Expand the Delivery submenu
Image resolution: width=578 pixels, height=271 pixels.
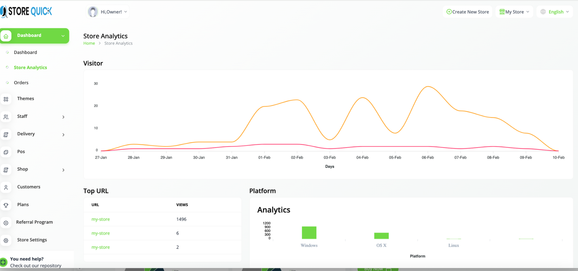[63, 135]
